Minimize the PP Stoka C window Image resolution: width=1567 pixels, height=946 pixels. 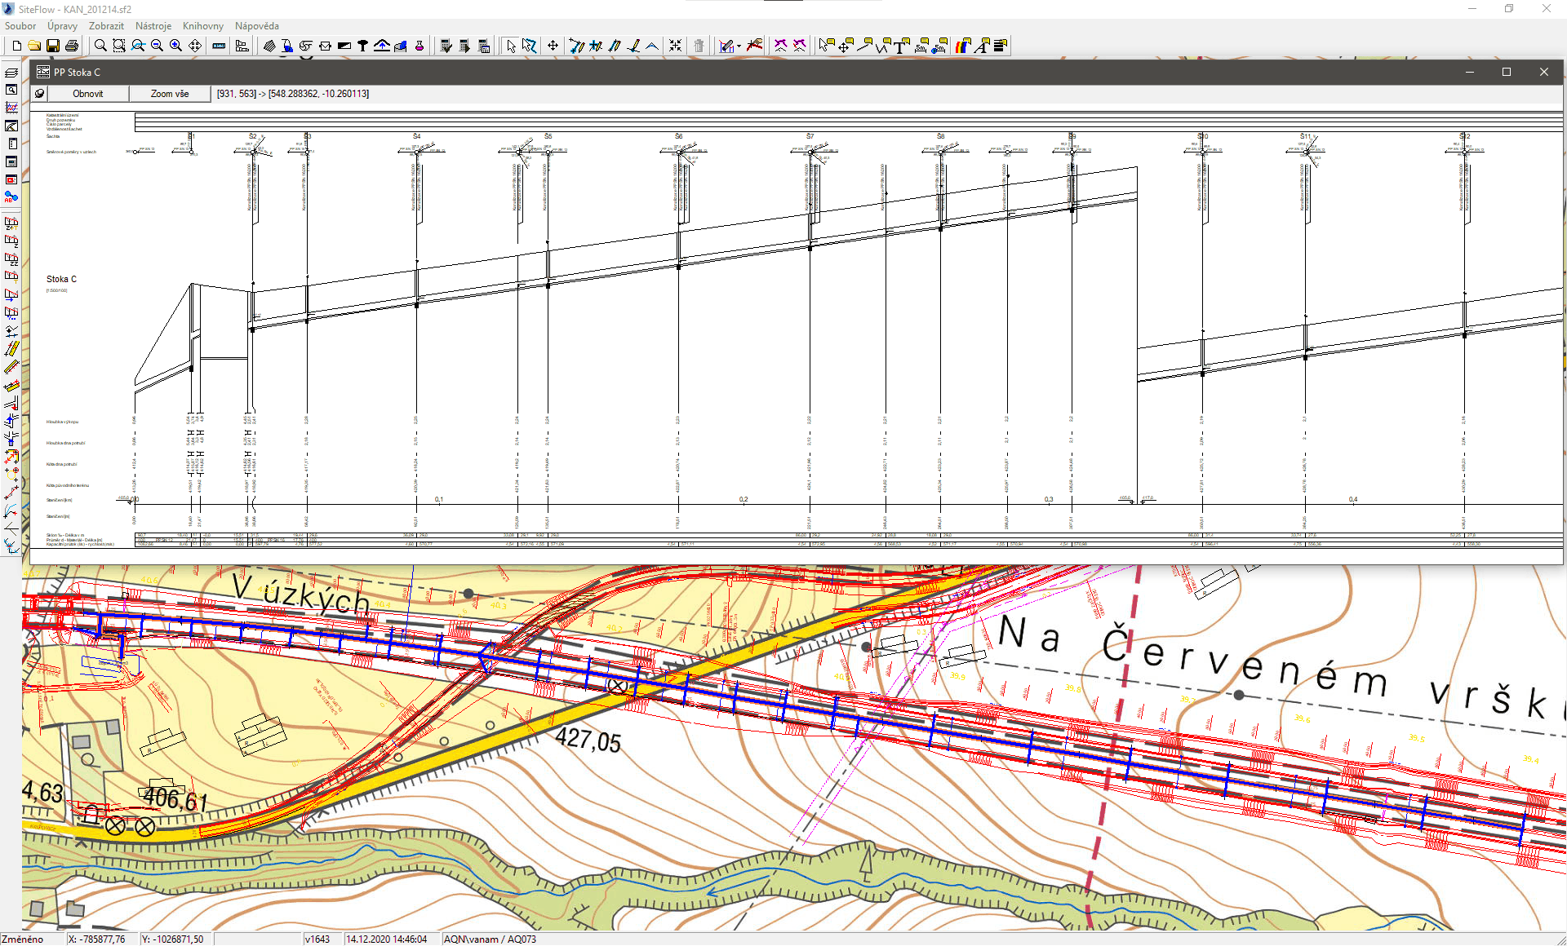(1470, 72)
